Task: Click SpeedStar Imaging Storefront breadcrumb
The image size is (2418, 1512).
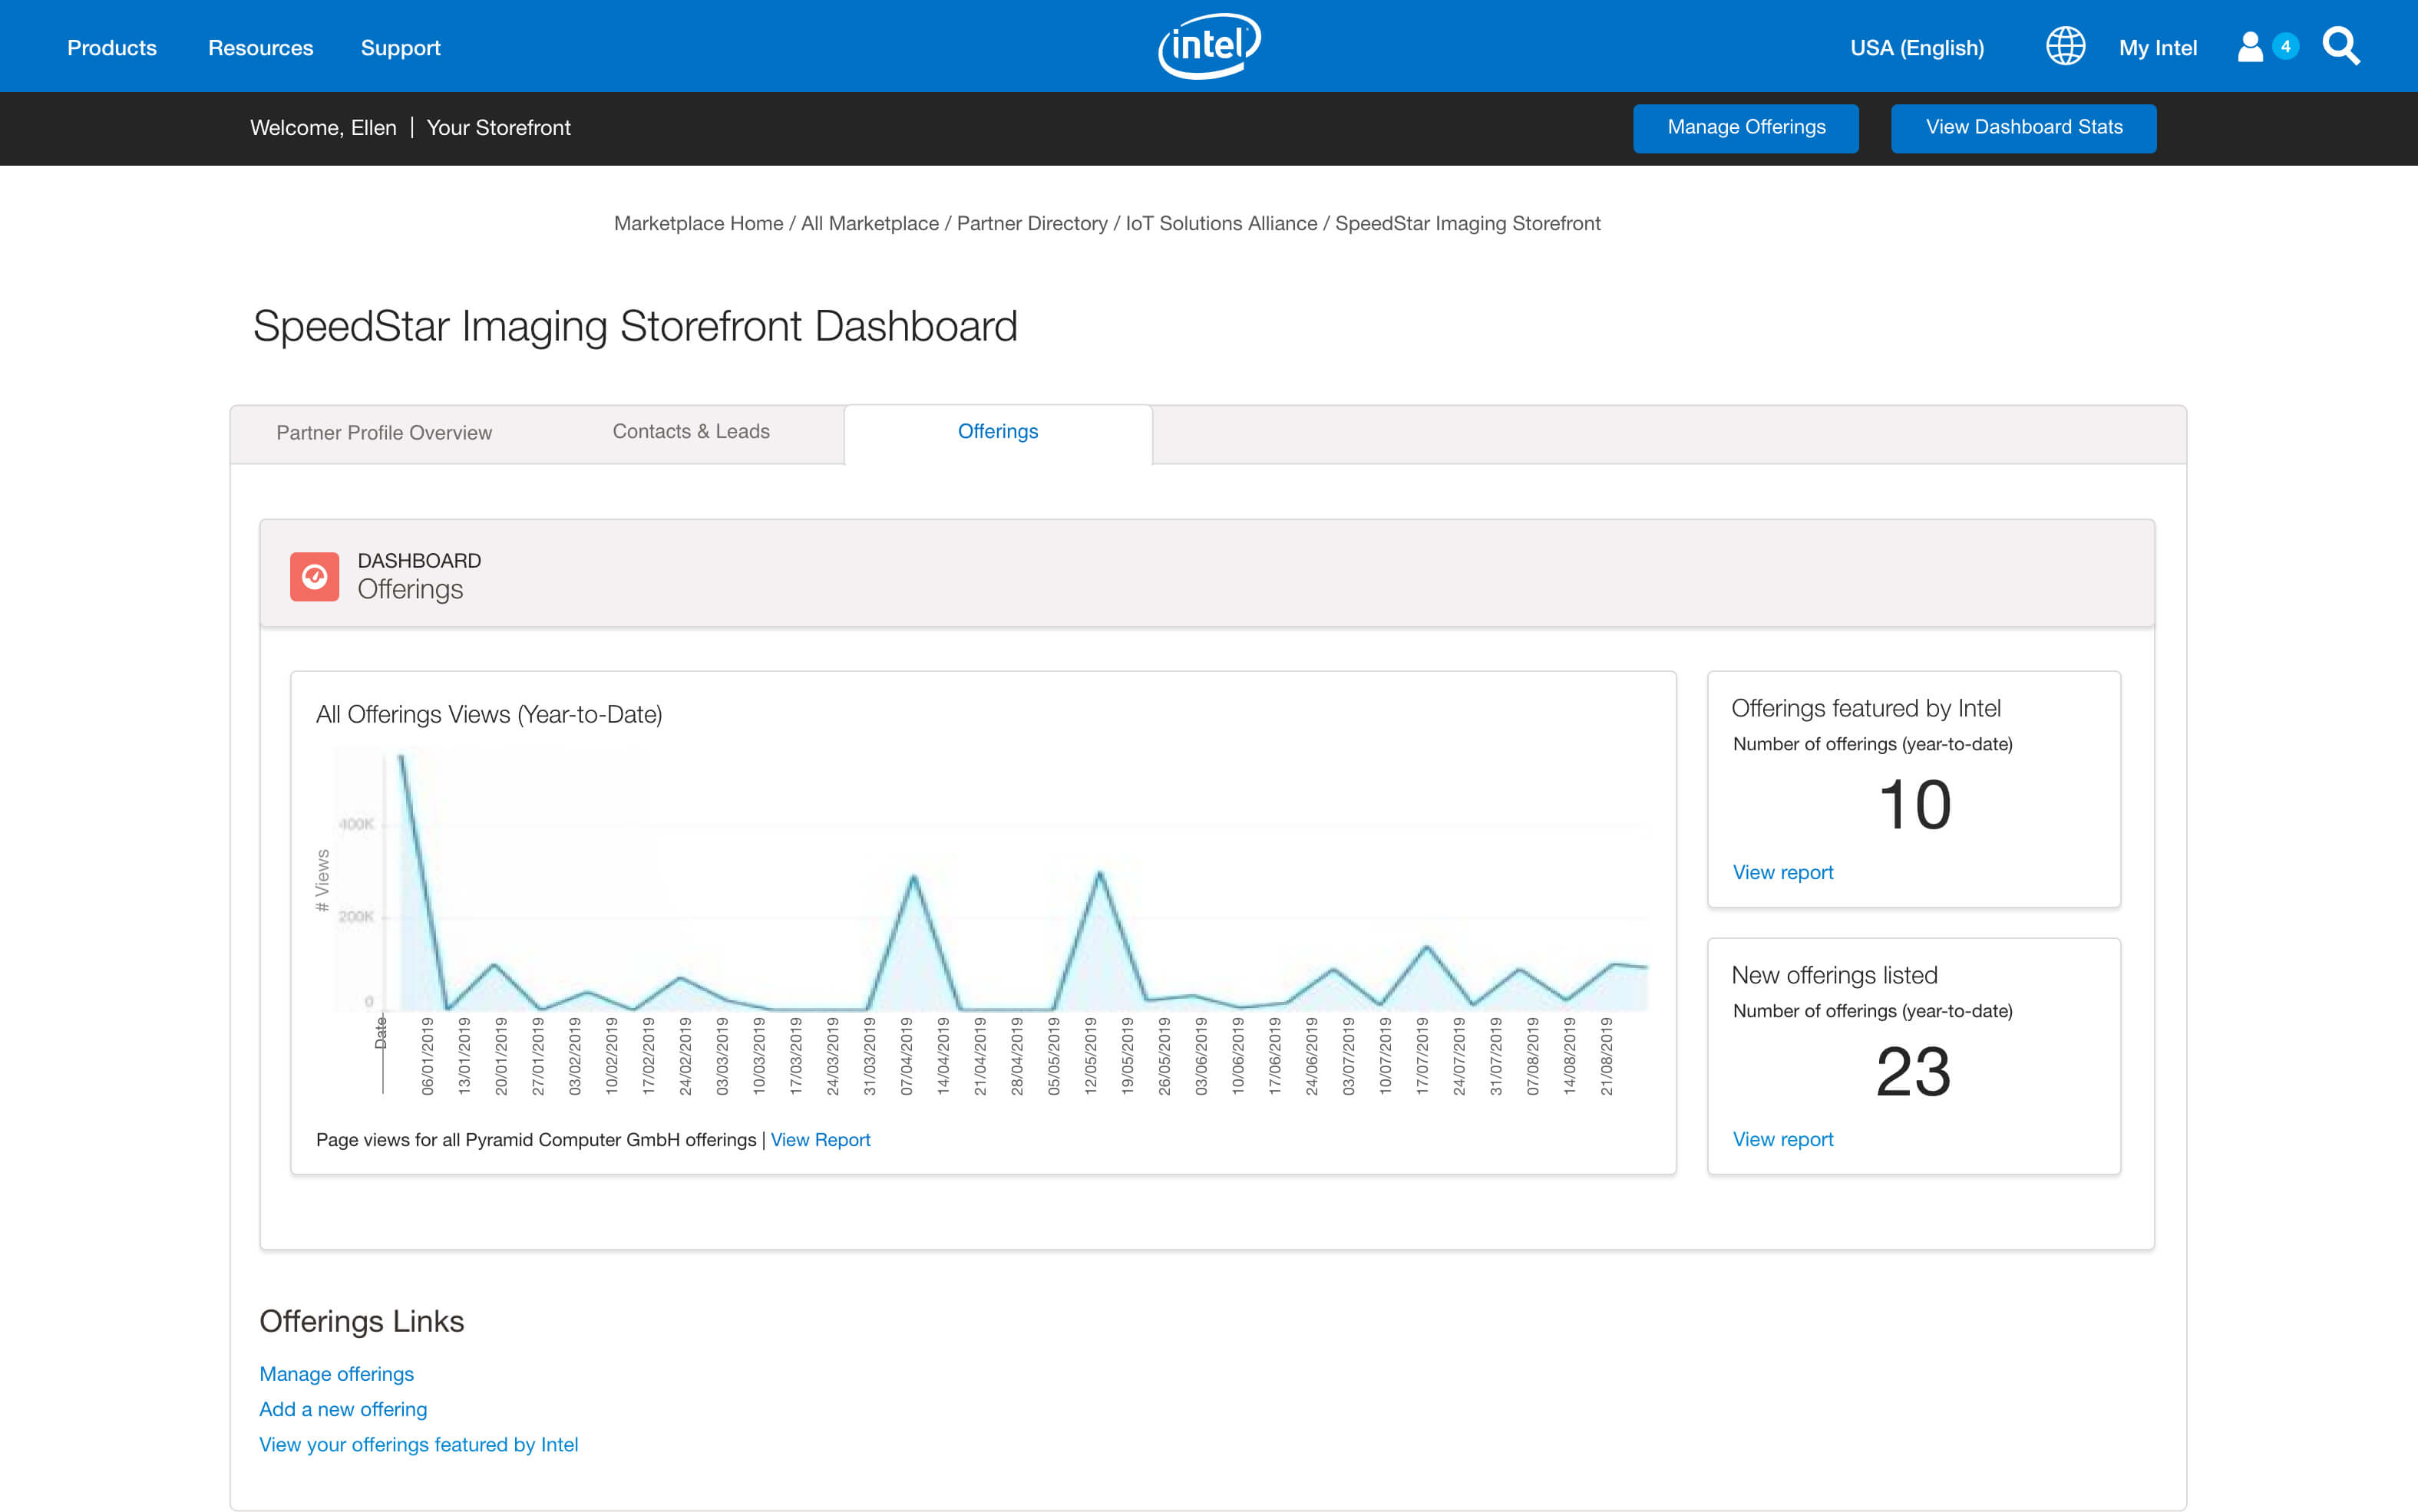Action: (1468, 224)
